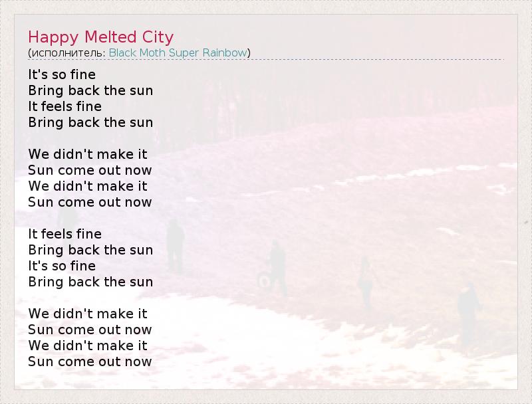Click "It feels fine" opening the third stanza
Image resolution: width=532 pixels, height=404 pixels.
65,234
